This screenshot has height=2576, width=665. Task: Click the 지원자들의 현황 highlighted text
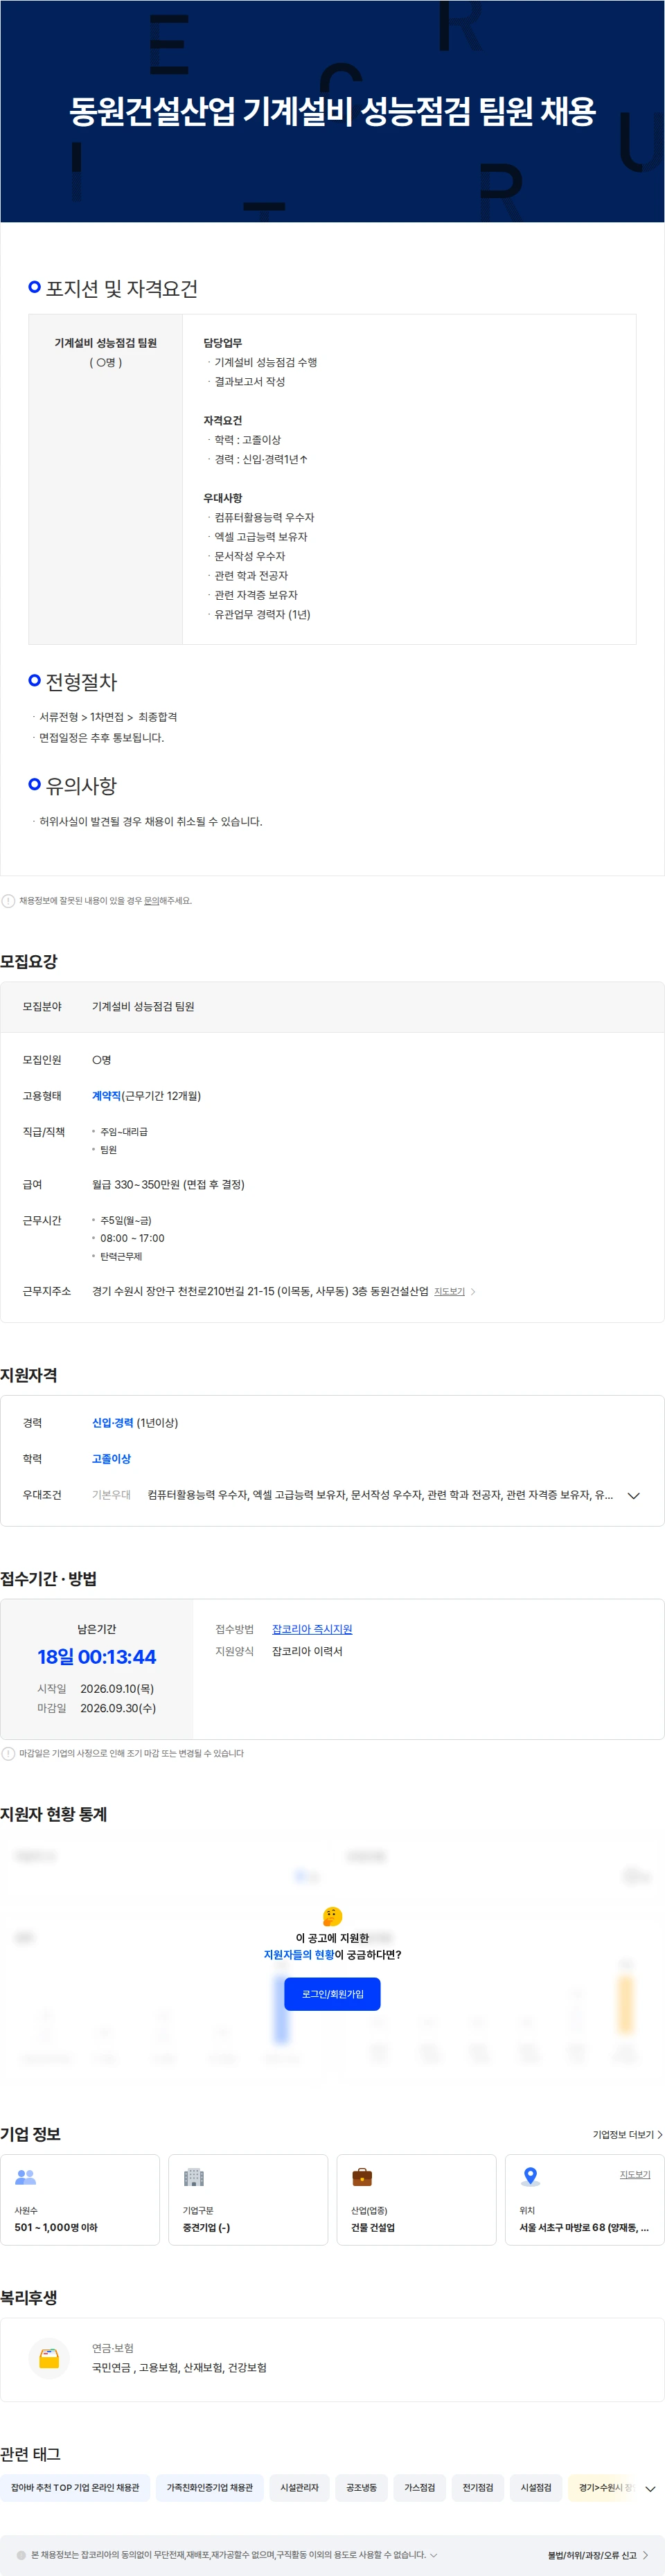[299, 1955]
